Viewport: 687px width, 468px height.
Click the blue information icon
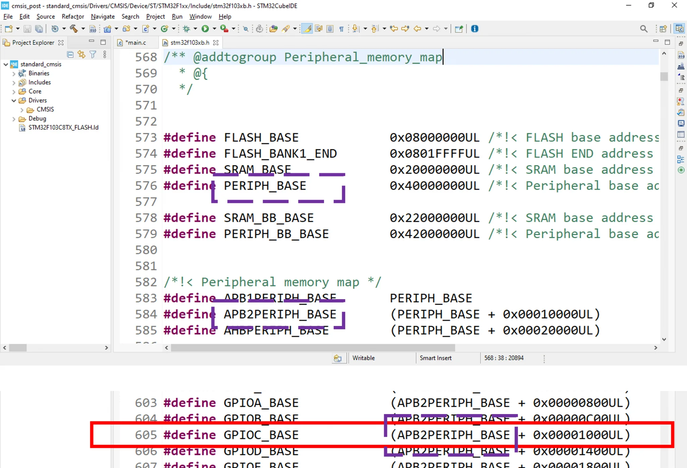point(474,29)
